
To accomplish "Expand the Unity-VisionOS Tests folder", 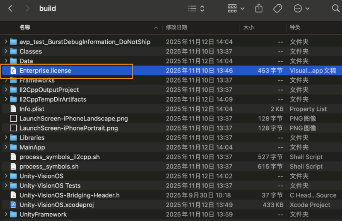I will coord(6,185).
